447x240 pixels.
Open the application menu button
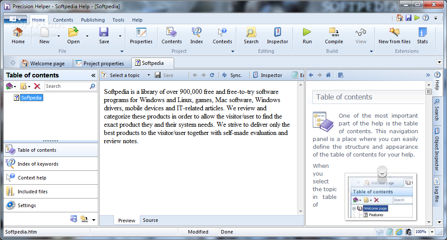pos(16,19)
